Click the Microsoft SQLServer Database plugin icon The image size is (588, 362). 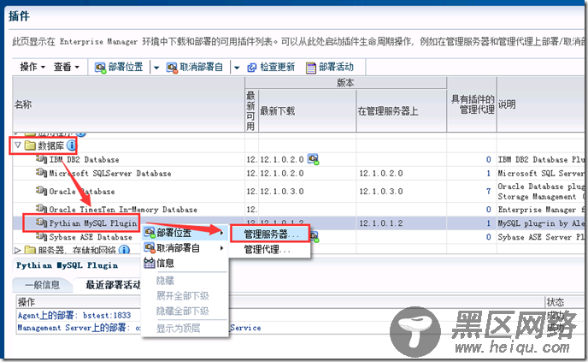pos(41,173)
